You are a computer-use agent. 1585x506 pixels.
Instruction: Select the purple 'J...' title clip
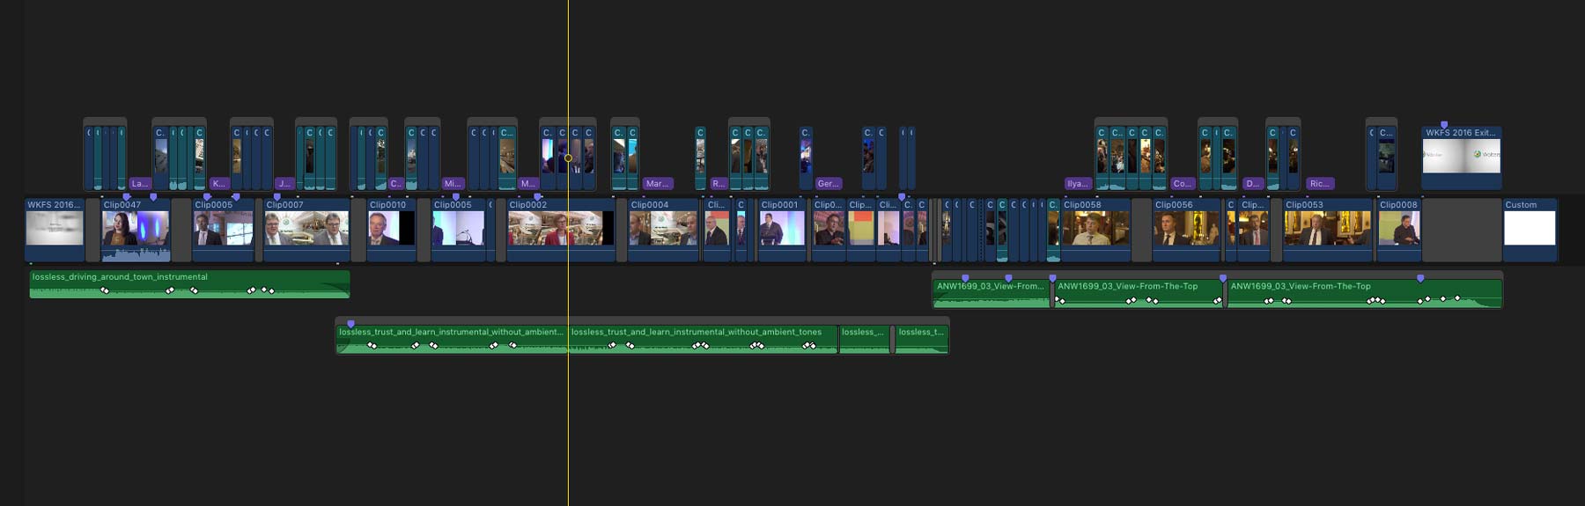coord(284,184)
